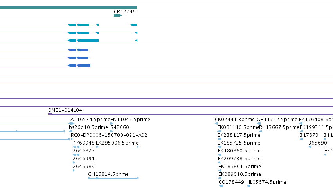Select the 2646825 feature arrows
Screen dimensions: 333x188
click(76, 155)
